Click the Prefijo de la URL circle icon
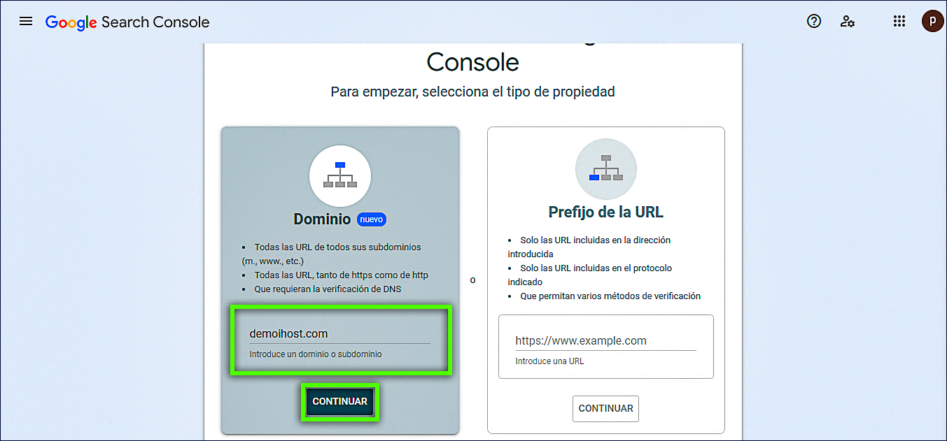The height and width of the screenshot is (441, 947). tap(605, 169)
